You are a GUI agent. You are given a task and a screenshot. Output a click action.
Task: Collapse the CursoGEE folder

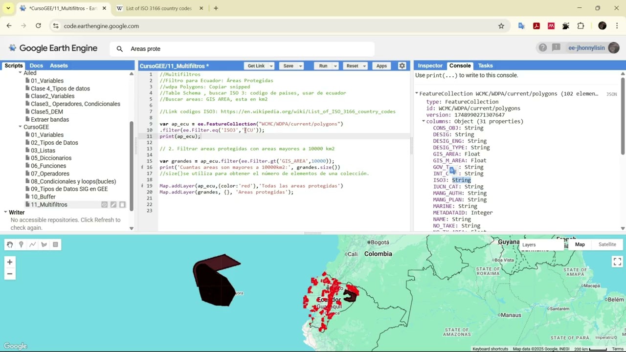point(20,127)
